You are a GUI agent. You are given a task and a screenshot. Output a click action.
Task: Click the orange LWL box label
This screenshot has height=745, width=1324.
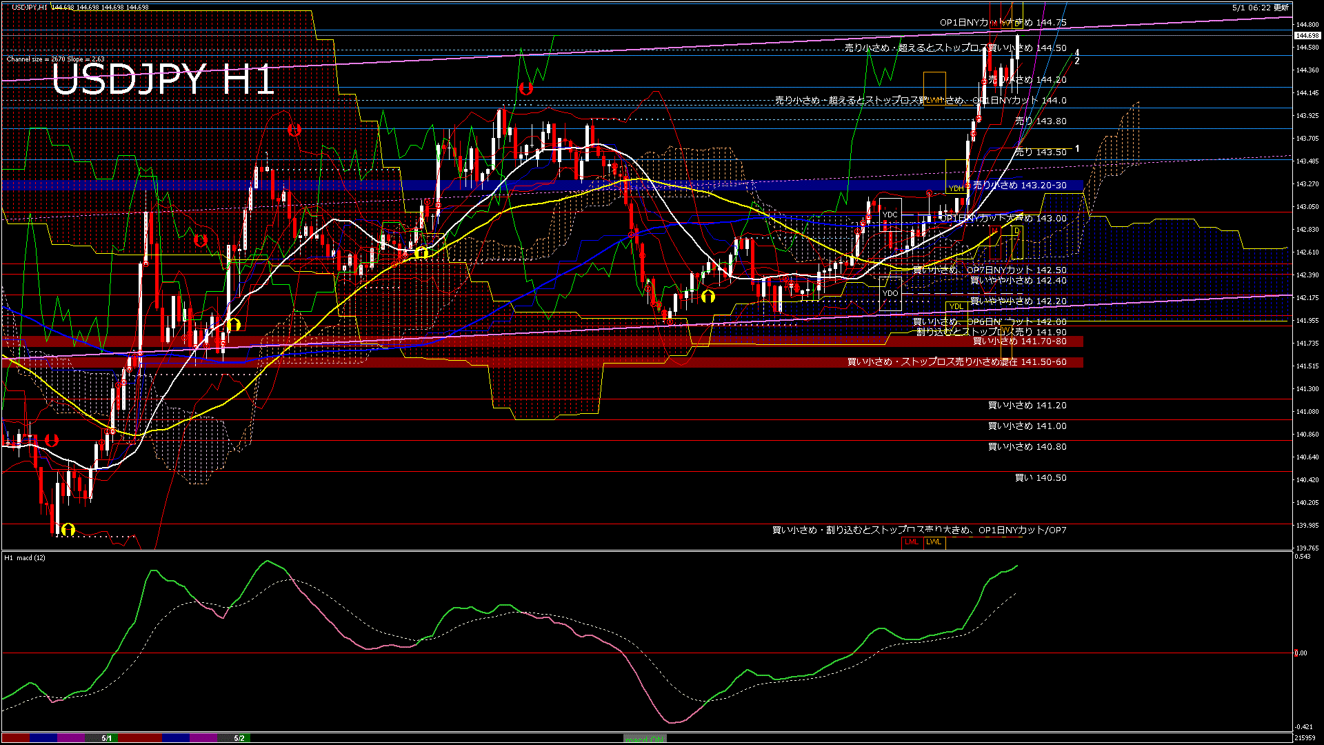(x=934, y=542)
